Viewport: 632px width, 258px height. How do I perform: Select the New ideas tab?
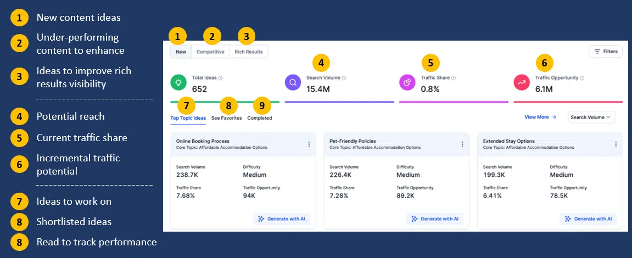pyautogui.click(x=181, y=52)
